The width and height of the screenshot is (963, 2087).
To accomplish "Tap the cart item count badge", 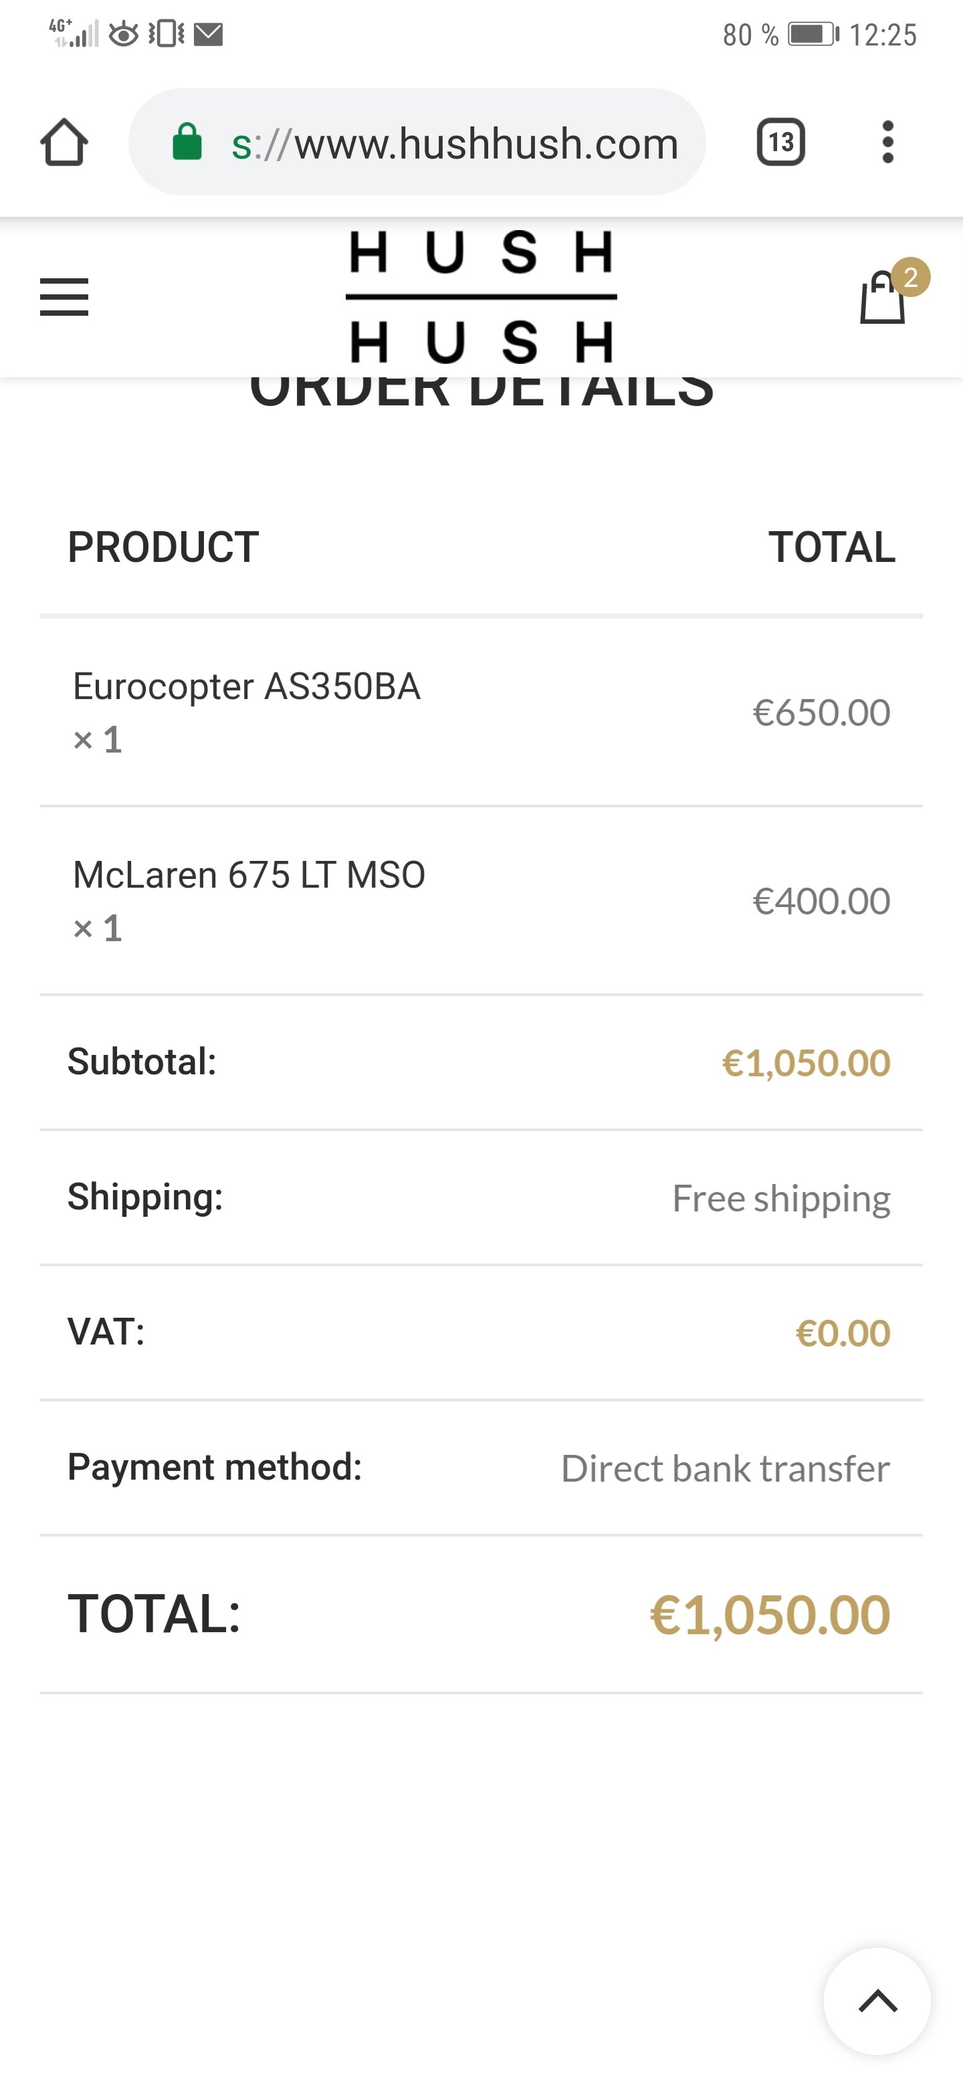I will pos(910,278).
